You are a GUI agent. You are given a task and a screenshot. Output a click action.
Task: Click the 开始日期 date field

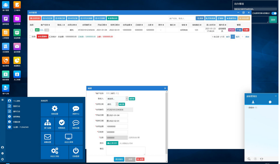click(117, 115)
